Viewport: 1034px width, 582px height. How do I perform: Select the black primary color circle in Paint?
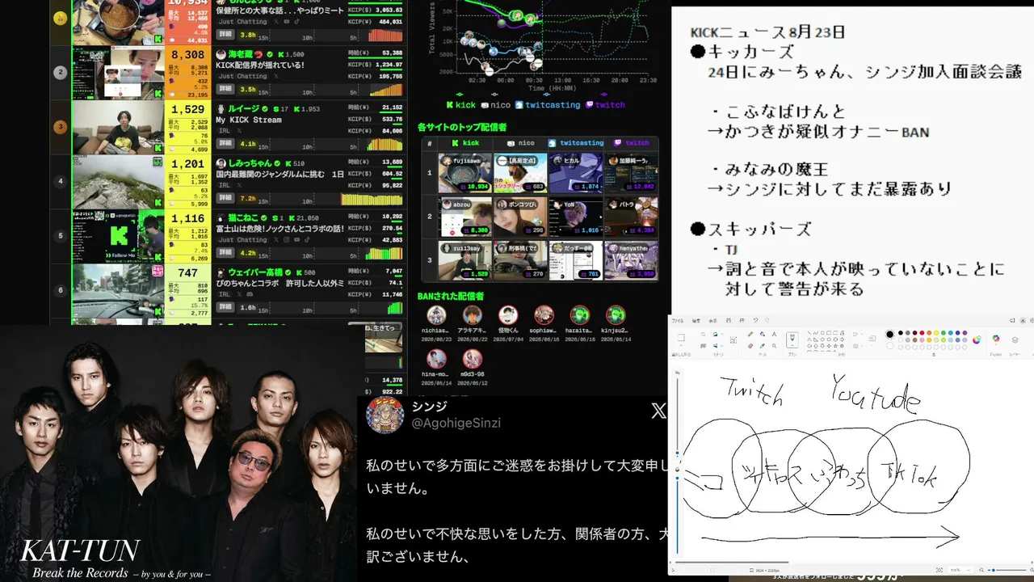[890, 335]
